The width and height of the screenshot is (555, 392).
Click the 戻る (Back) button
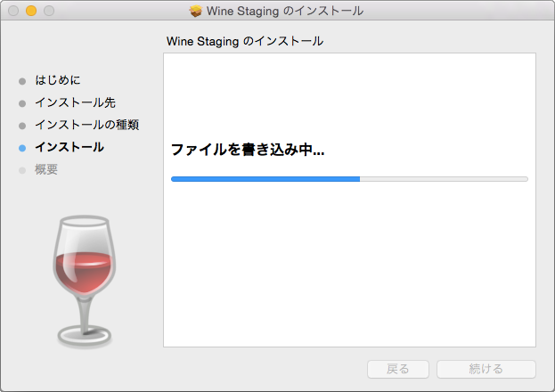[398, 369]
